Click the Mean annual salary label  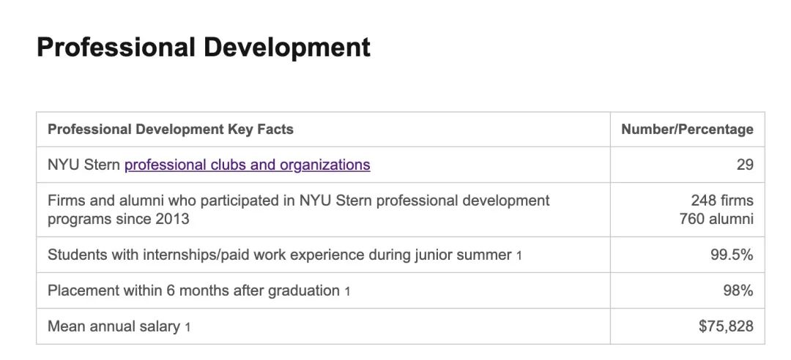[114, 326]
